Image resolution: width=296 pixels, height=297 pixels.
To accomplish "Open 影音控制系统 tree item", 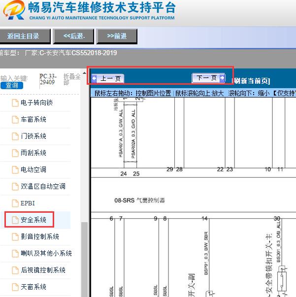I will pyautogui.click(x=40, y=236).
